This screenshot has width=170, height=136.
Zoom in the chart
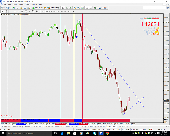(75, 8)
